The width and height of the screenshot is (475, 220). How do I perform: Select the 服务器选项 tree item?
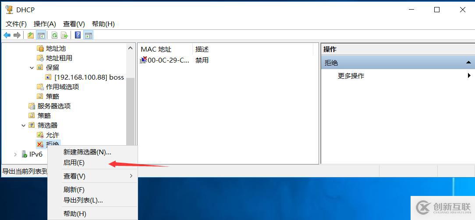(x=54, y=106)
